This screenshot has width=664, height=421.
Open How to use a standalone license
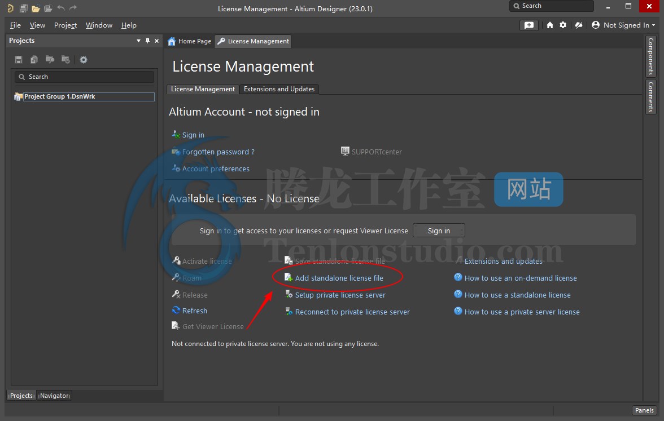pyautogui.click(x=517, y=295)
